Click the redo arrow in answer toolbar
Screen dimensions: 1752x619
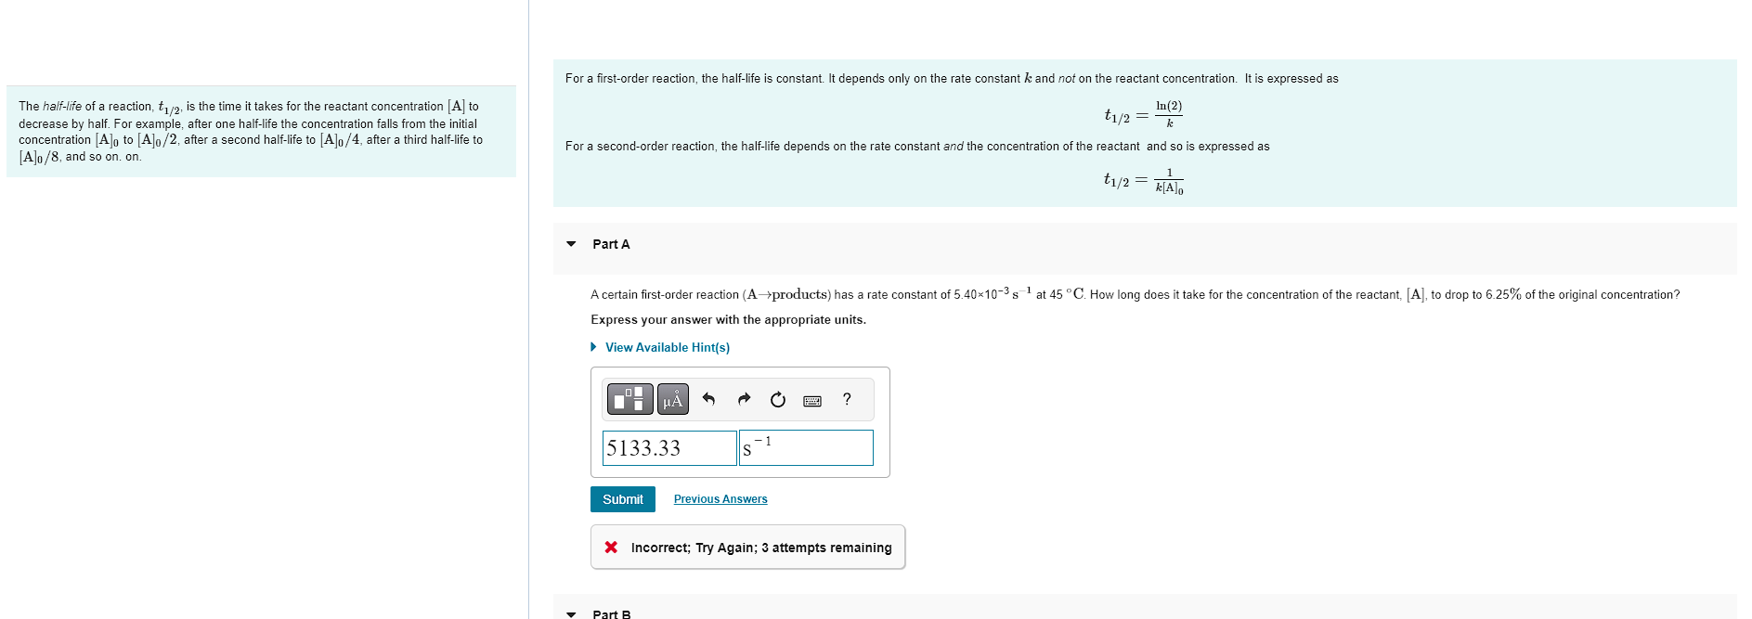[743, 399]
